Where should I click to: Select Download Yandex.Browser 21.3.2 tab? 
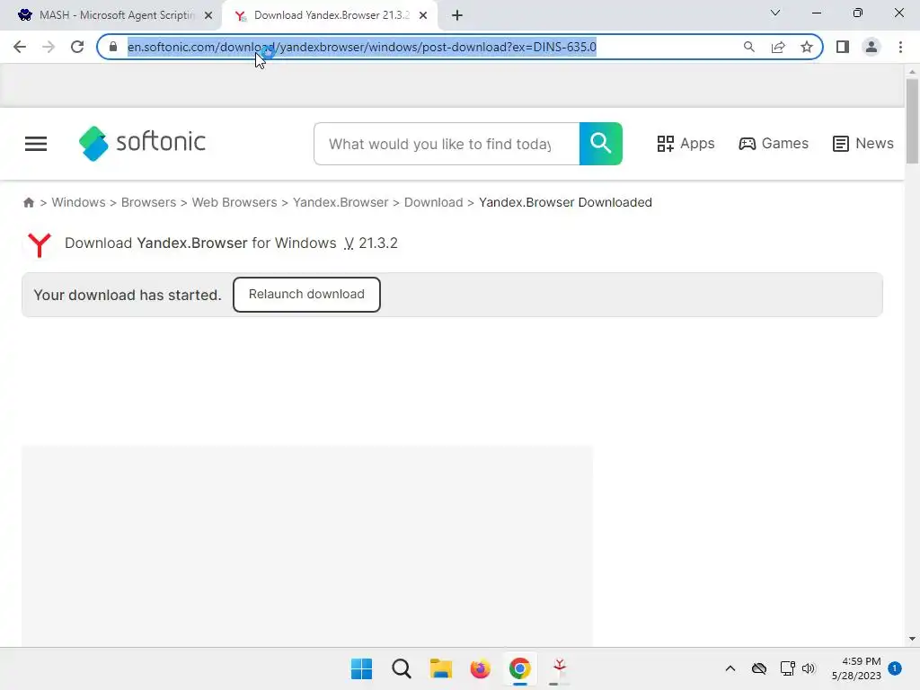click(x=332, y=15)
